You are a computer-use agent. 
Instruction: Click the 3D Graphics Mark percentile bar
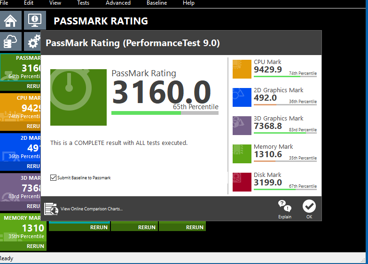[x=285, y=133]
